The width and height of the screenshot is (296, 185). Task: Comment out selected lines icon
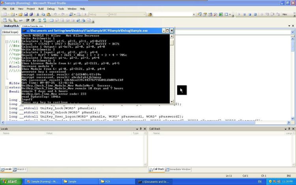[x=39, y=21]
